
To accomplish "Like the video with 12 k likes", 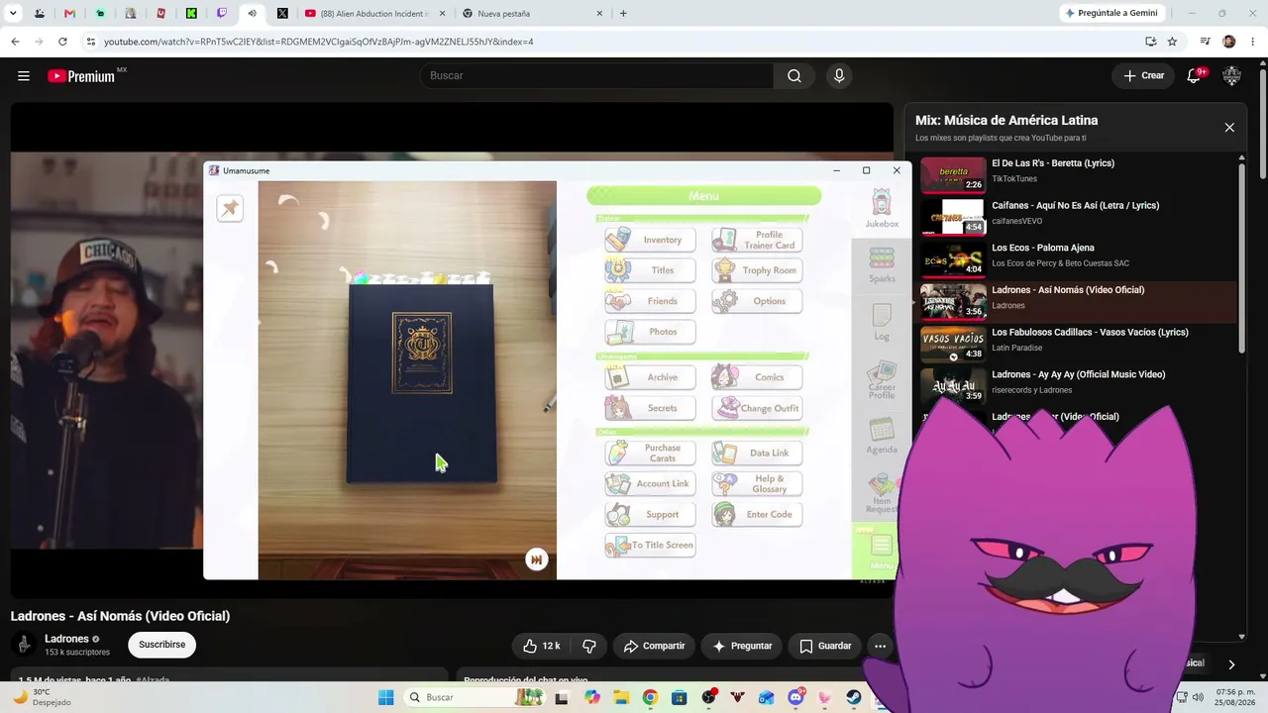I will (x=542, y=646).
